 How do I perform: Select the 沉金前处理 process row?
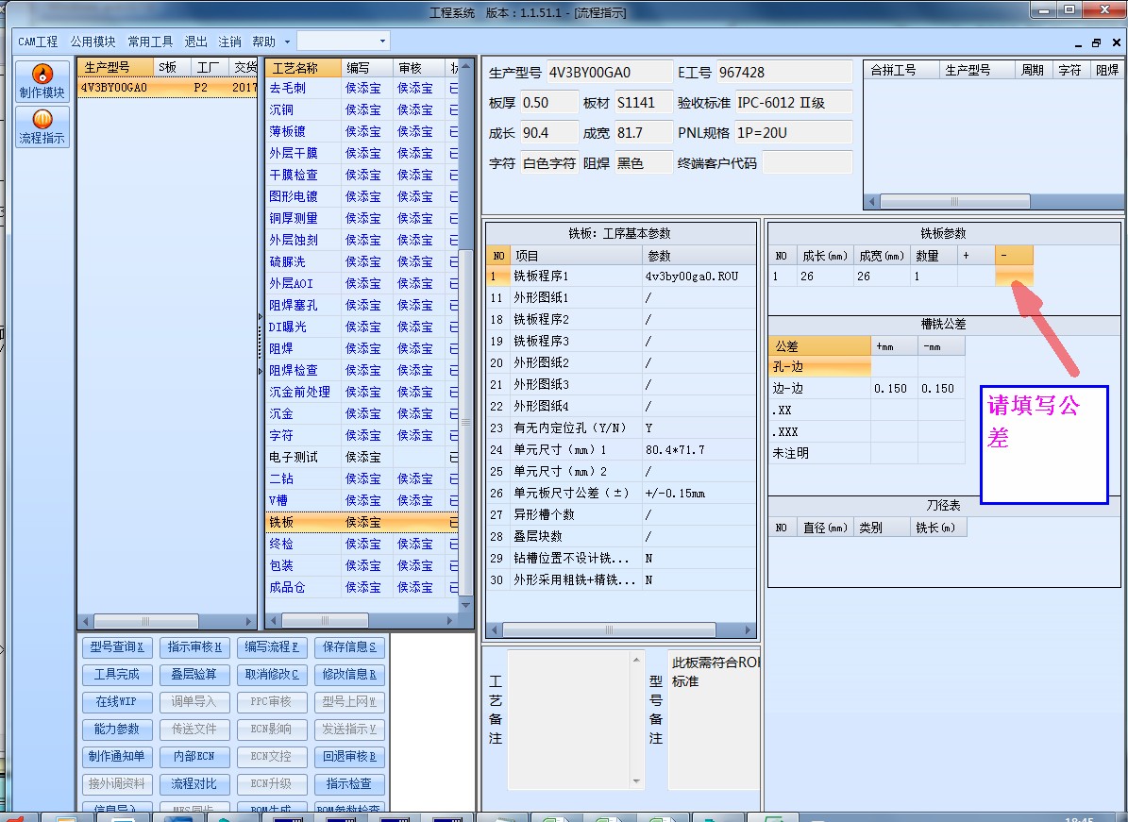362,392
